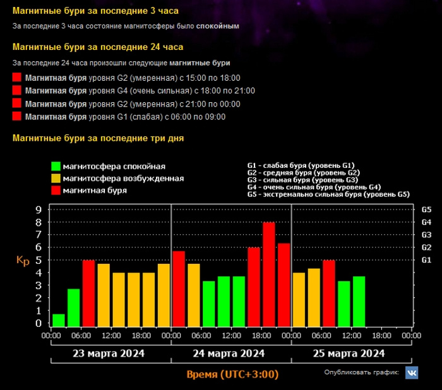Viewport: 442px width, 390px height.
Task: Select the '25 марта 2024' date label
Action: click(x=349, y=353)
